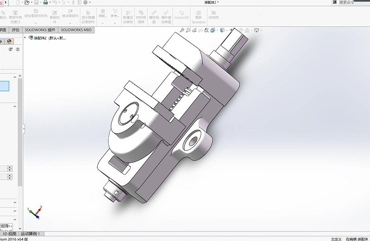Click the 欠定义 status bar text
This screenshot has width=370, height=241.
[x=336, y=239]
